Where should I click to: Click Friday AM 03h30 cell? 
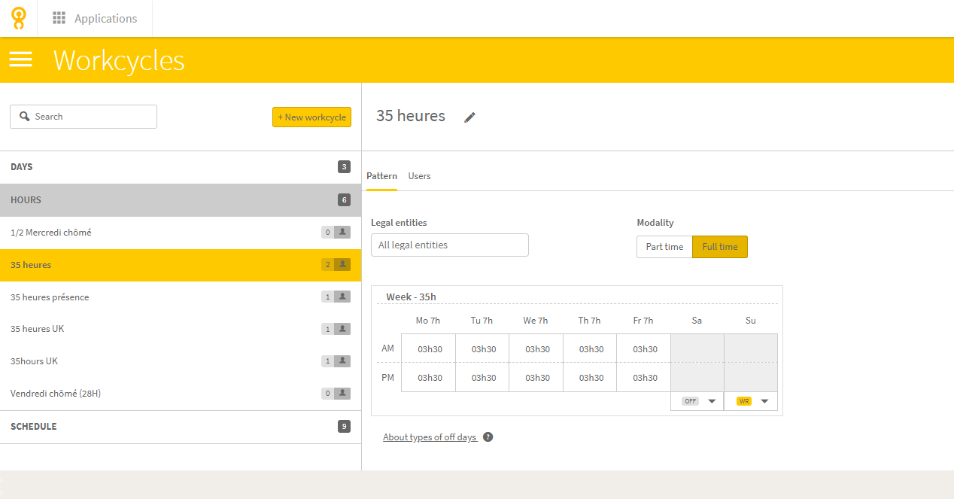coord(644,348)
